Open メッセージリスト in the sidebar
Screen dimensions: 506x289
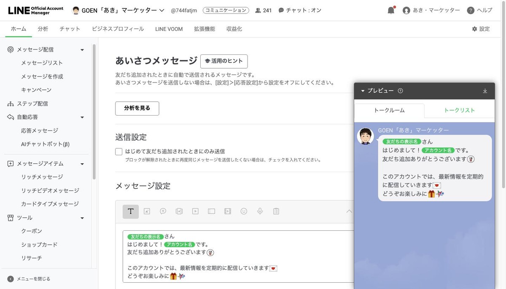(x=42, y=63)
